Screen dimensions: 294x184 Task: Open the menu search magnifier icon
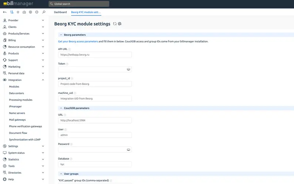pos(44,12)
